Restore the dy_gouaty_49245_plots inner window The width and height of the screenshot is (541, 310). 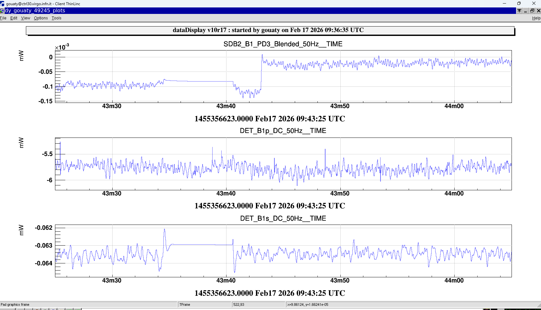tap(532, 11)
